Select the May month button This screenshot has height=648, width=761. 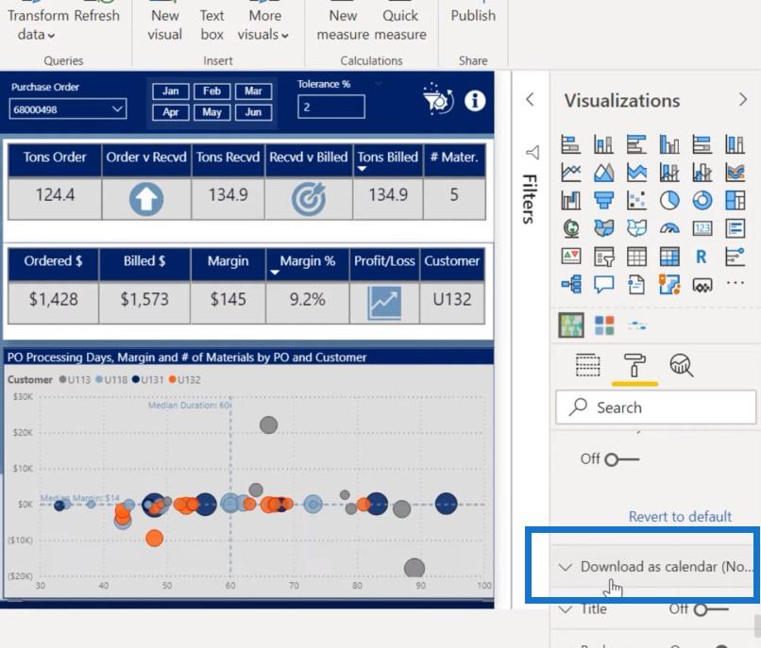(211, 112)
